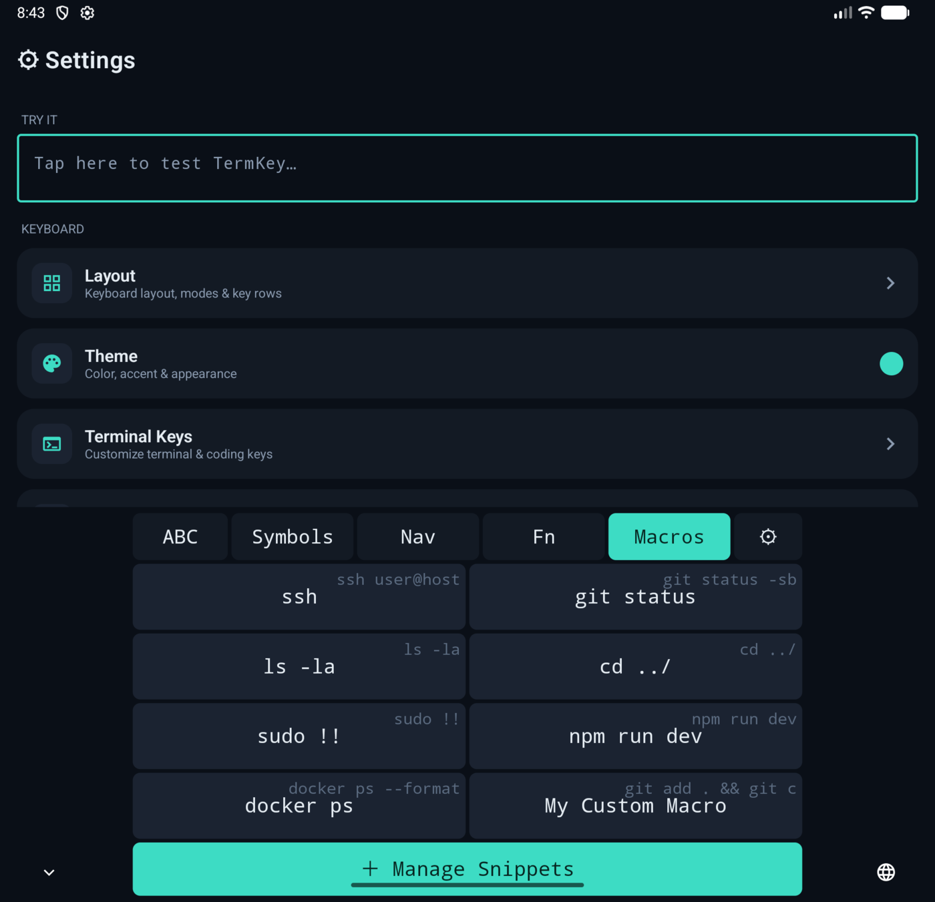Tap the Wi-Fi status icon
This screenshot has width=935, height=902.
[866, 13]
